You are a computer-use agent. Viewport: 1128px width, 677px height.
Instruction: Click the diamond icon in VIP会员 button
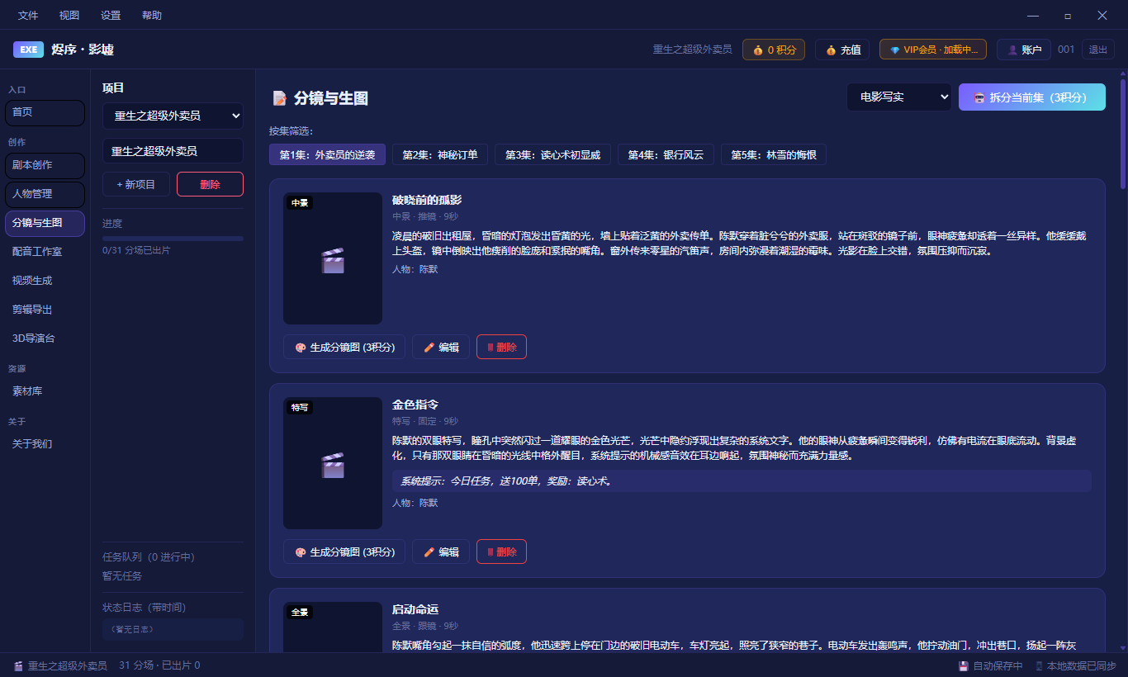[894, 50]
